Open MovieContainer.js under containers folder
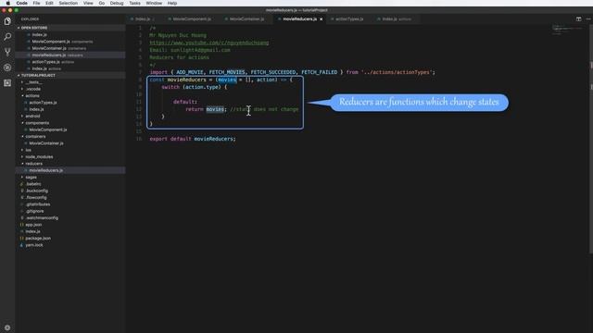Screen dimensions: 593x333 coord(46,143)
